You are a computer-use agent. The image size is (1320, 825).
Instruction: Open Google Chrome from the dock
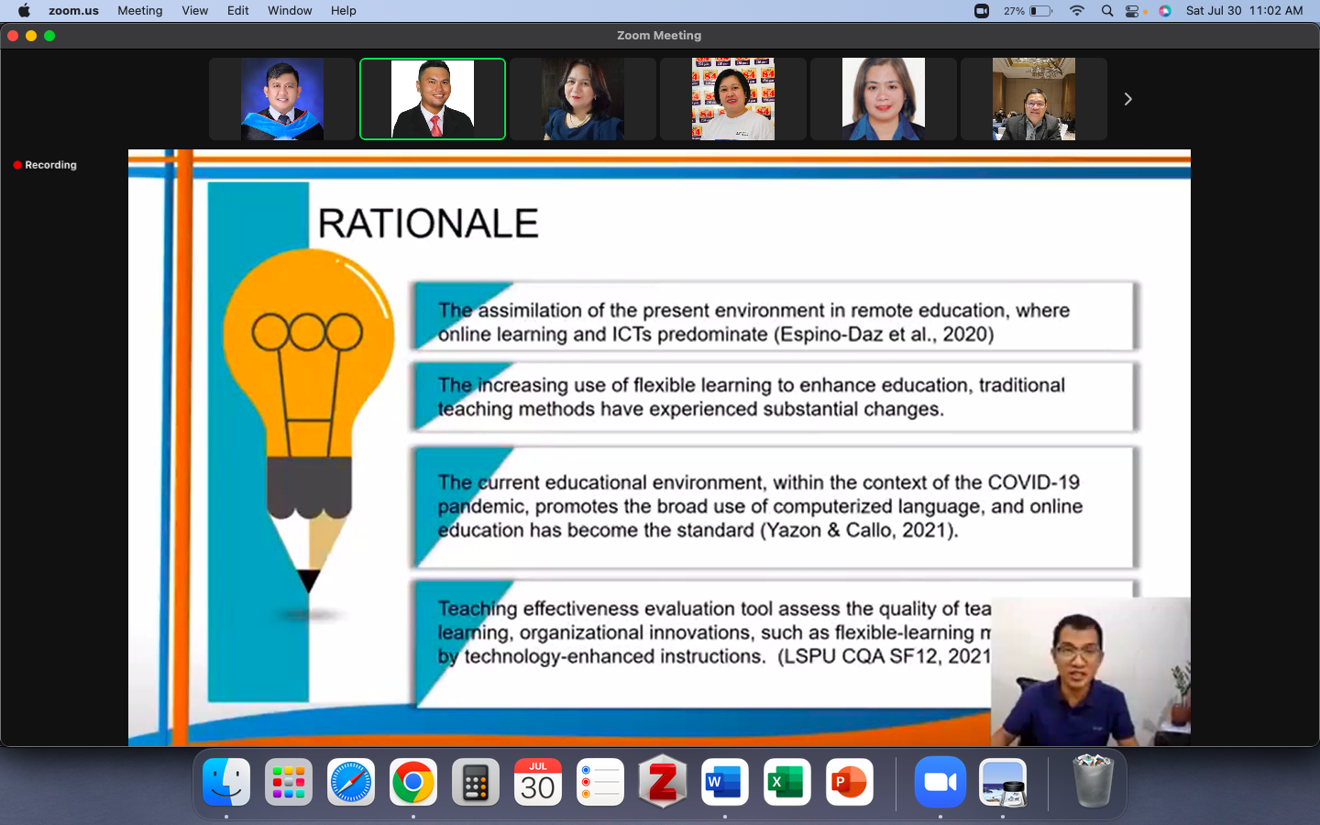tap(413, 782)
